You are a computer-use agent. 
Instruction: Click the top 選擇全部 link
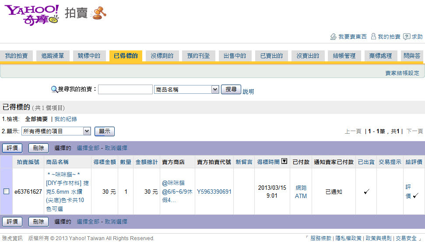88,148
